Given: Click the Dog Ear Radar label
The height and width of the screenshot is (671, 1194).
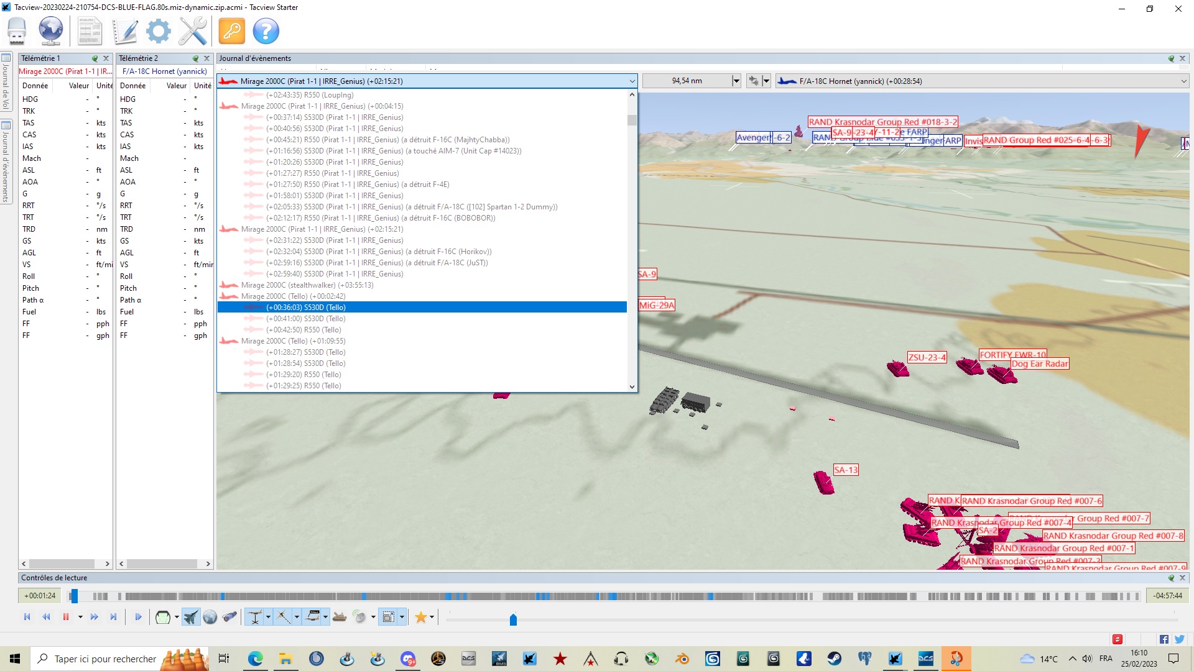Looking at the screenshot, I should [1040, 364].
